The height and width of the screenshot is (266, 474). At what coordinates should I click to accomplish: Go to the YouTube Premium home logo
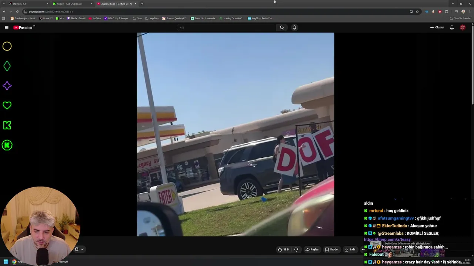(x=24, y=27)
